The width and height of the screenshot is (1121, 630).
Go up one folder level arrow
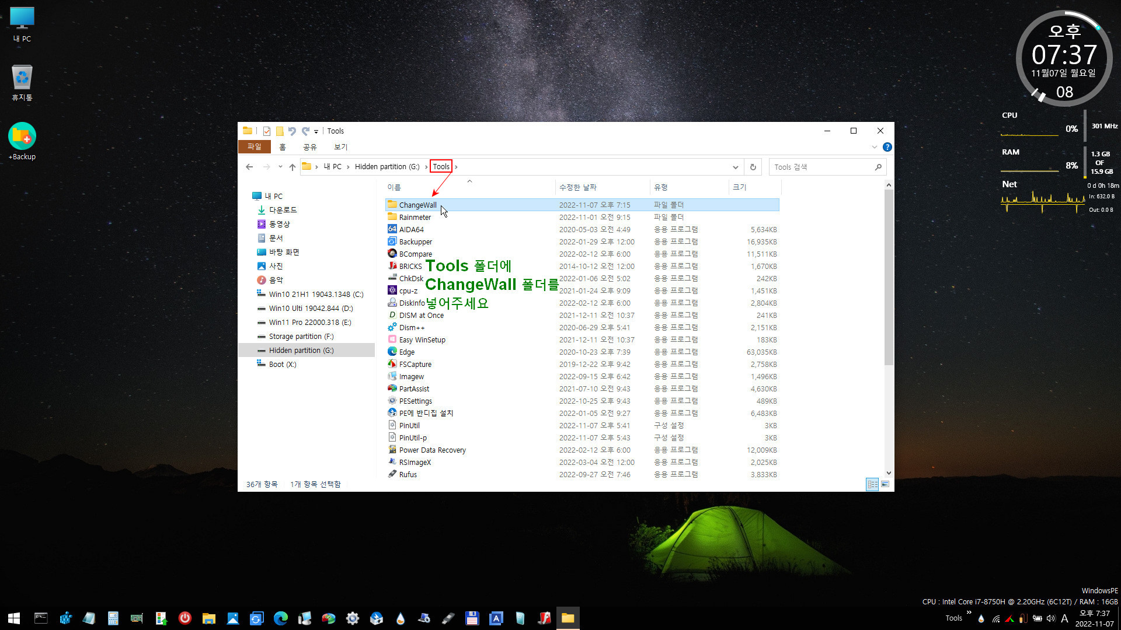pyautogui.click(x=293, y=167)
